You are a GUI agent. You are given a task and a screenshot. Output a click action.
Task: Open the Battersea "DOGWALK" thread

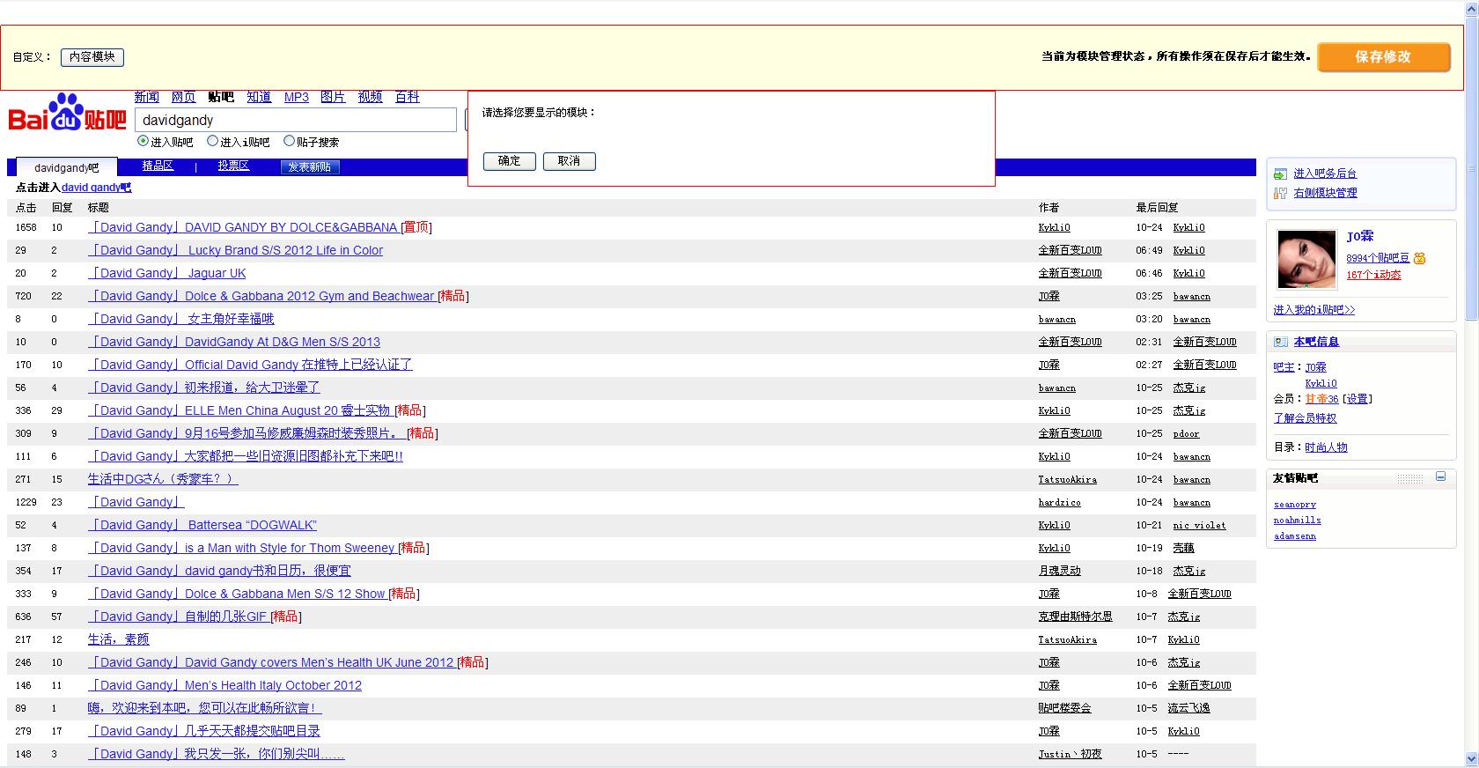(x=202, y=525)
